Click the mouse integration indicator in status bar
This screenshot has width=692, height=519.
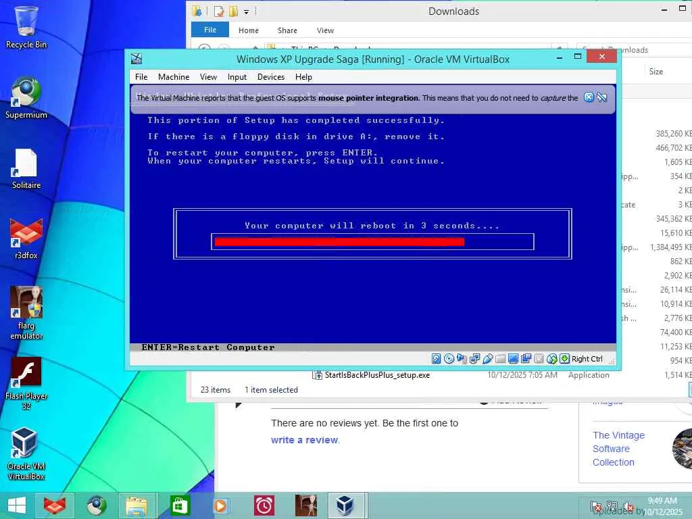(551, 359)
